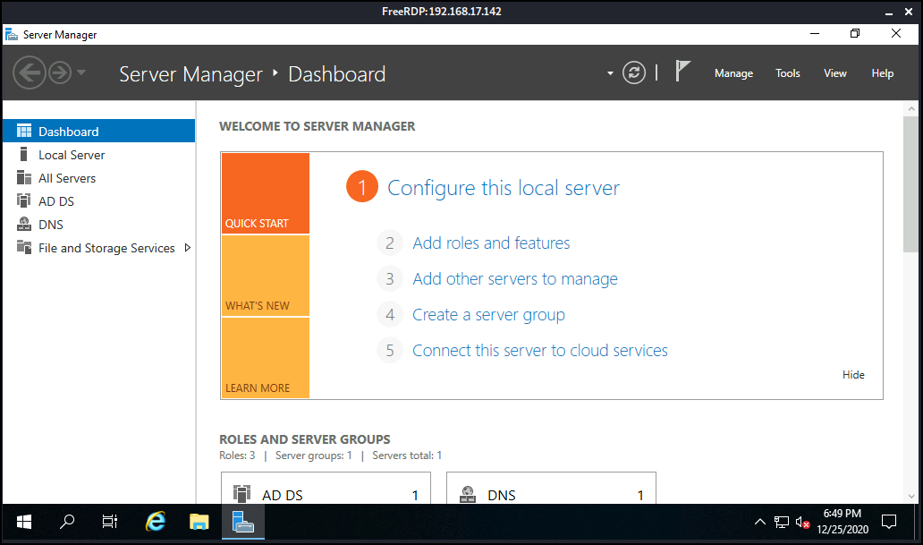Open the Help menu
Screen dimensions: 923x545
[x=883, y=73]
